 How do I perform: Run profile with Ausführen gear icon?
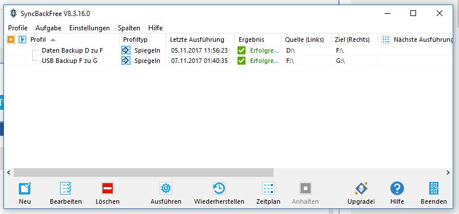point(166,188)
